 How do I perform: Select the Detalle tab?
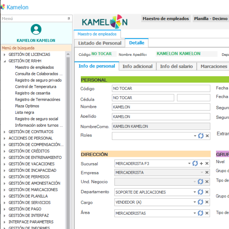[x=137, y=43]
